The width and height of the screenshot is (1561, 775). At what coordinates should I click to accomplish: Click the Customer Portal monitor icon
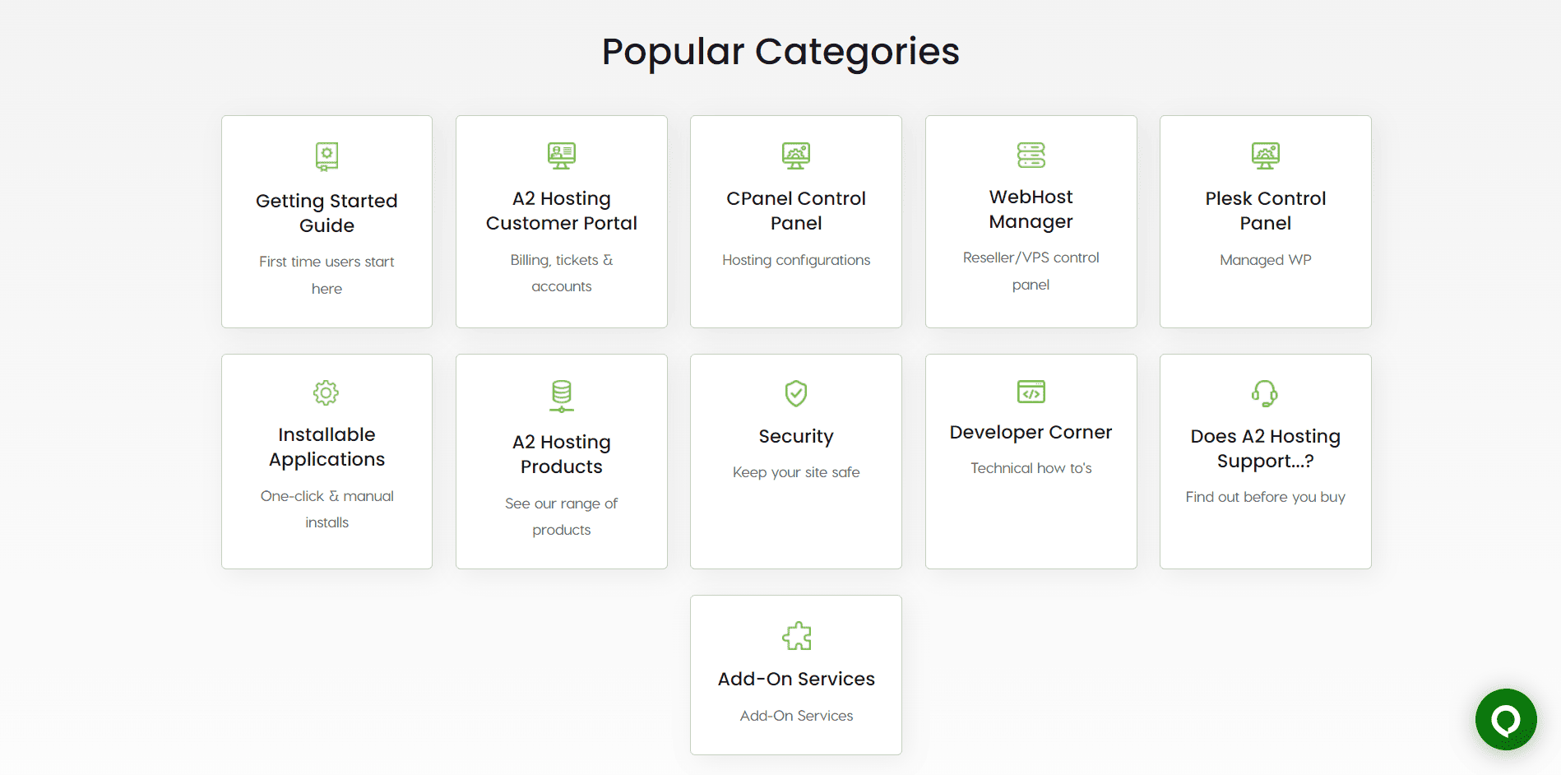562,155
